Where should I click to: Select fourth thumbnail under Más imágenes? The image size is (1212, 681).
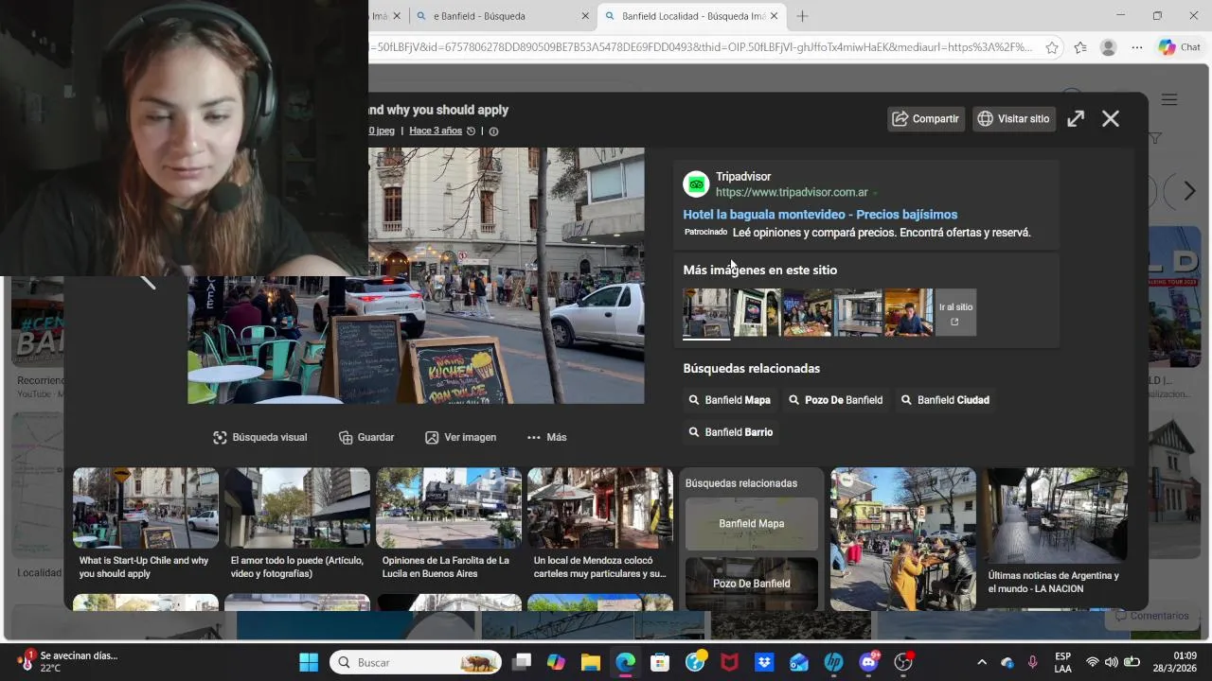click(x=858, y=313)
